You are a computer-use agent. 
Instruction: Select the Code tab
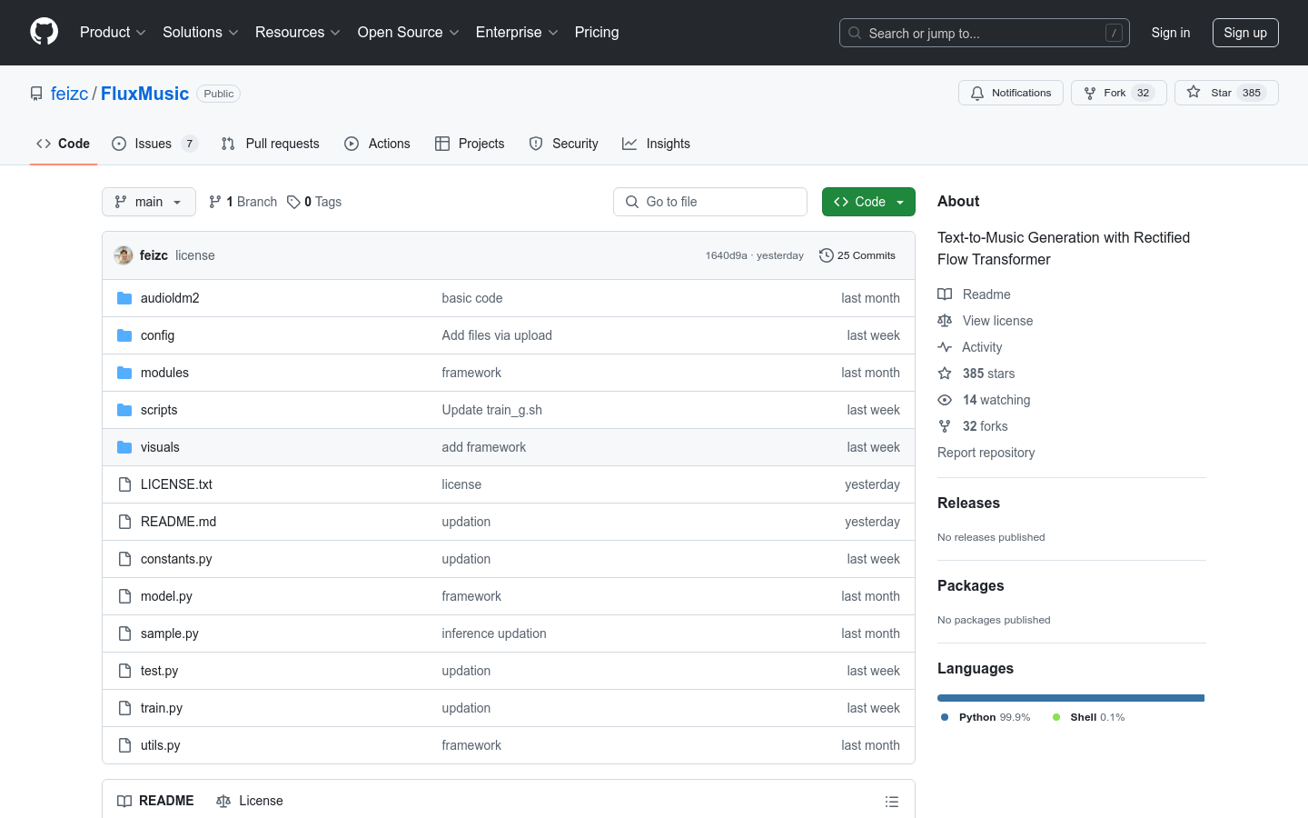coord(63,144)
